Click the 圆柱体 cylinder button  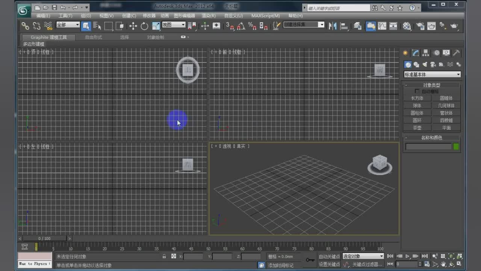pos(417,113)
